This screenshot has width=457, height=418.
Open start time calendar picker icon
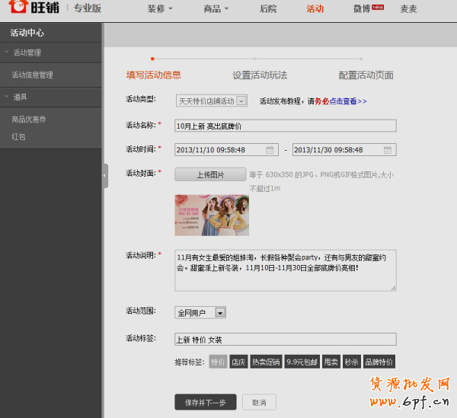point(270,150)
